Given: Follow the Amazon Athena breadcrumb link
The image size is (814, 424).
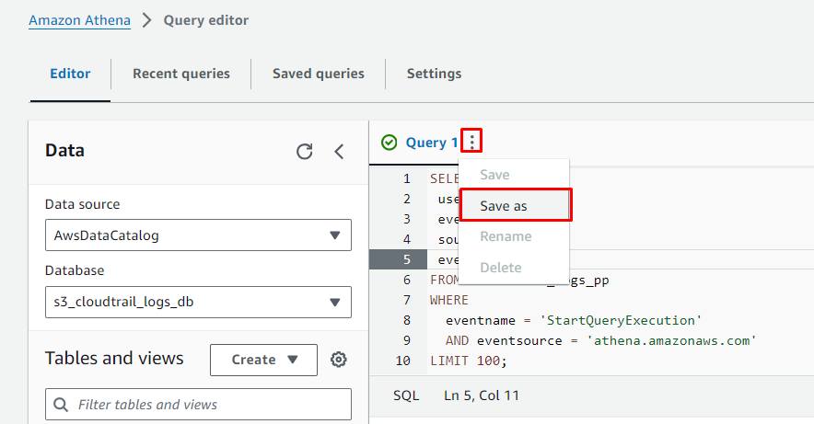Looking at the screenshot, I should point(79,20).
